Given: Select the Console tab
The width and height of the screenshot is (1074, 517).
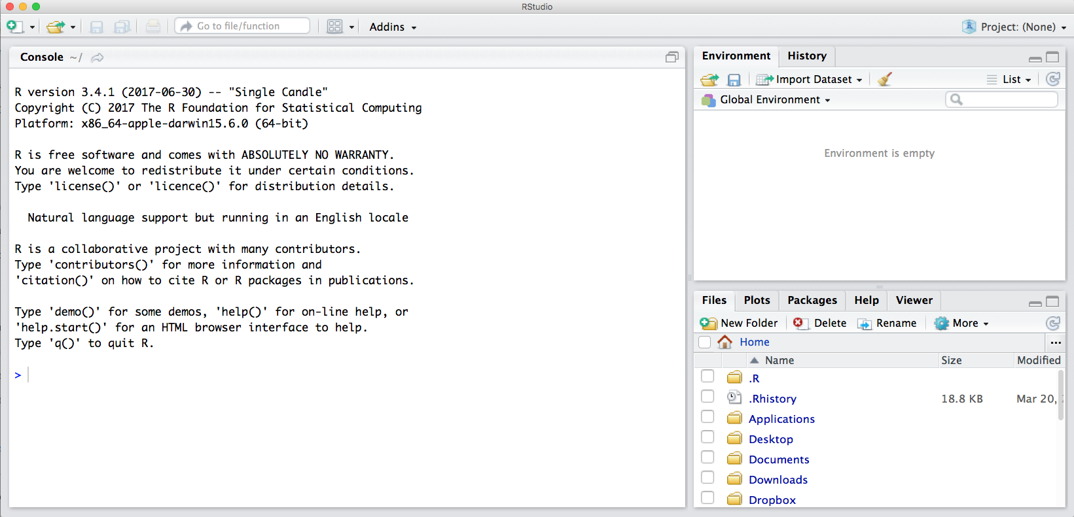Looking at the screenshot, I should click(42, 57).
